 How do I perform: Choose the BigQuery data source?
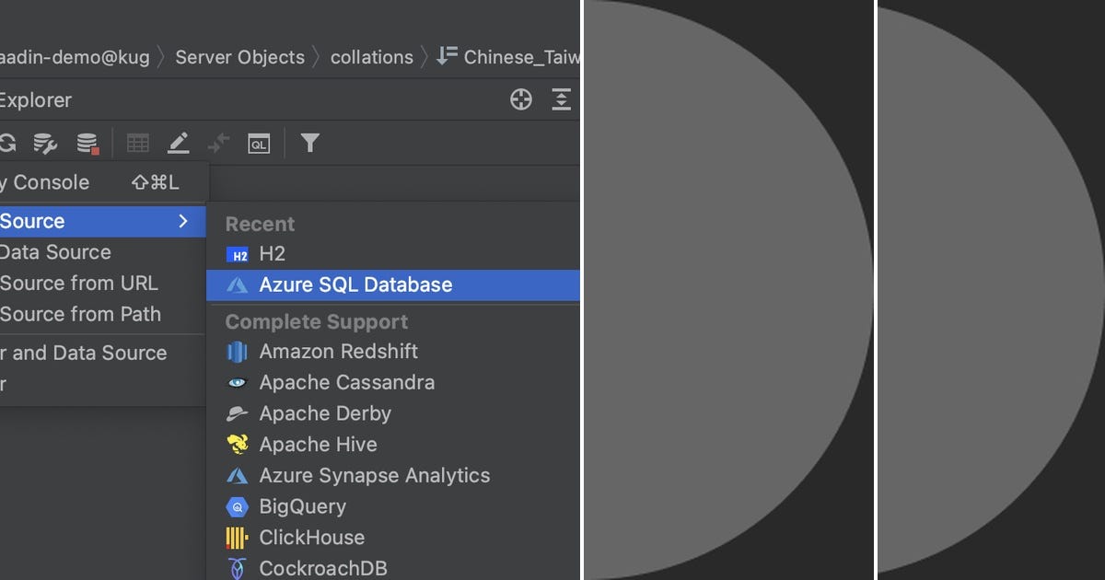click(x=302, y=506)
